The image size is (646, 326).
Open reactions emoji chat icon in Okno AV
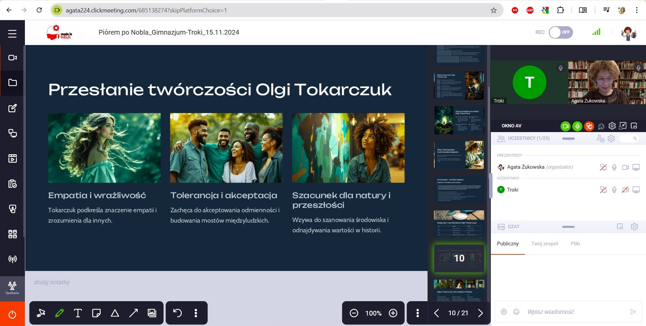click(601, 126)
